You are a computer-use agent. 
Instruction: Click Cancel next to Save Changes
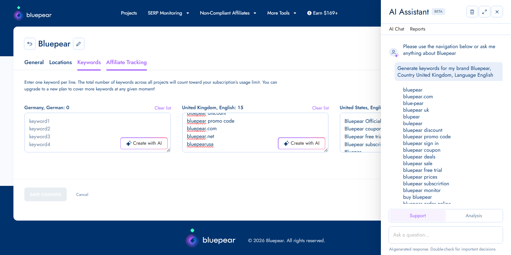[x=82, y=195]
